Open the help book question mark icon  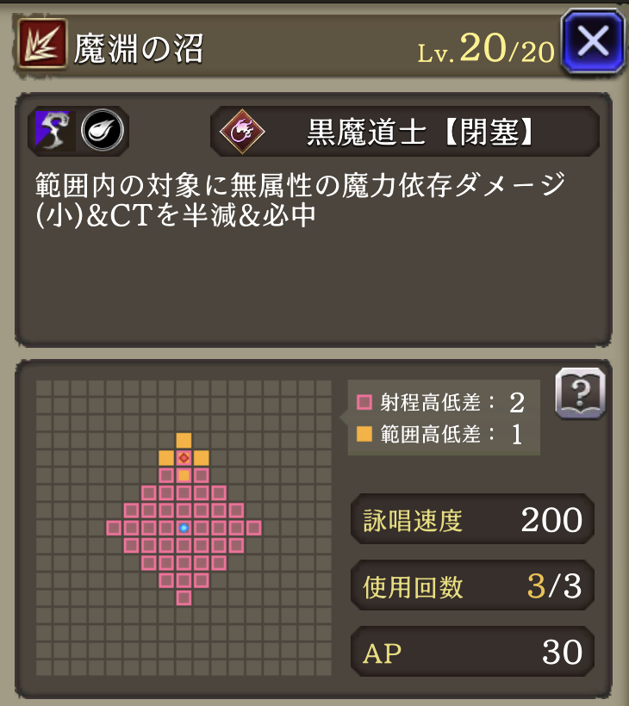coord(581,393)
